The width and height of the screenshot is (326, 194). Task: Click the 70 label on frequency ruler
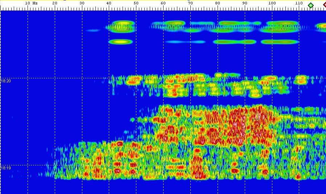[190, 3]
